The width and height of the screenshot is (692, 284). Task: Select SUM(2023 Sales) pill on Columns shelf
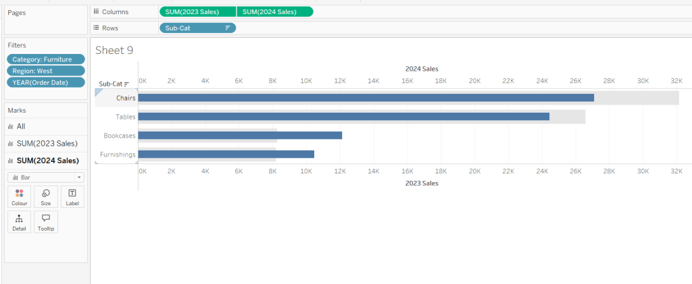click(197, 11)
